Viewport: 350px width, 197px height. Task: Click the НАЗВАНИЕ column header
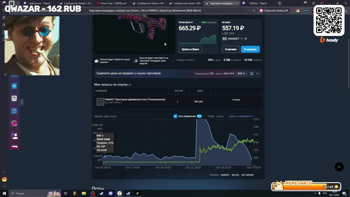click(101, 91)
